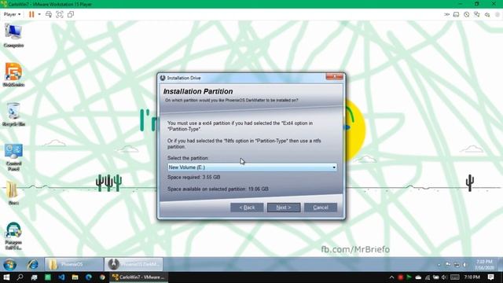The width and height of the screenshot is (503, 283).
Task: Open the Windows 10 Start menu
Action: click(6, 277)
